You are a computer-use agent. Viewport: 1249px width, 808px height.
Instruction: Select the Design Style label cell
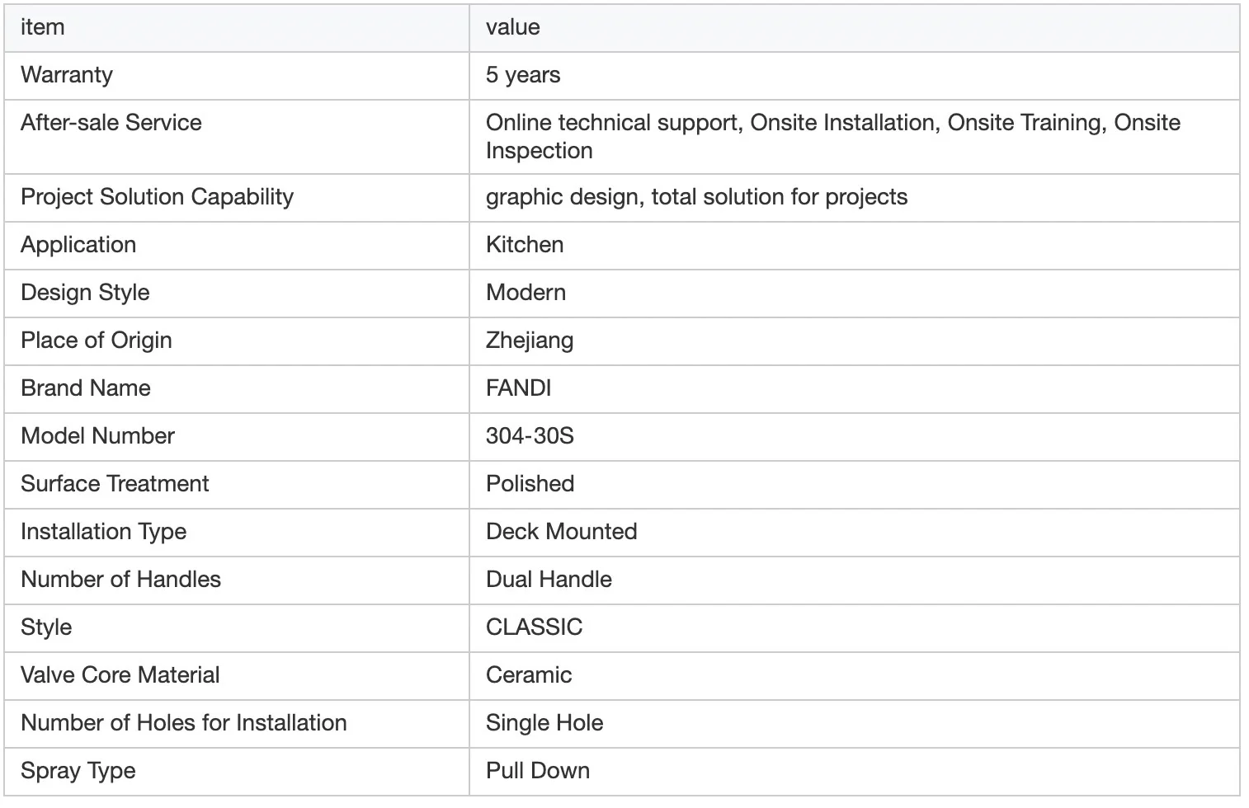86,293
